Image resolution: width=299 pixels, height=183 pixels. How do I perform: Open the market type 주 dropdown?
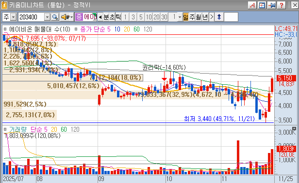point(14,17)
